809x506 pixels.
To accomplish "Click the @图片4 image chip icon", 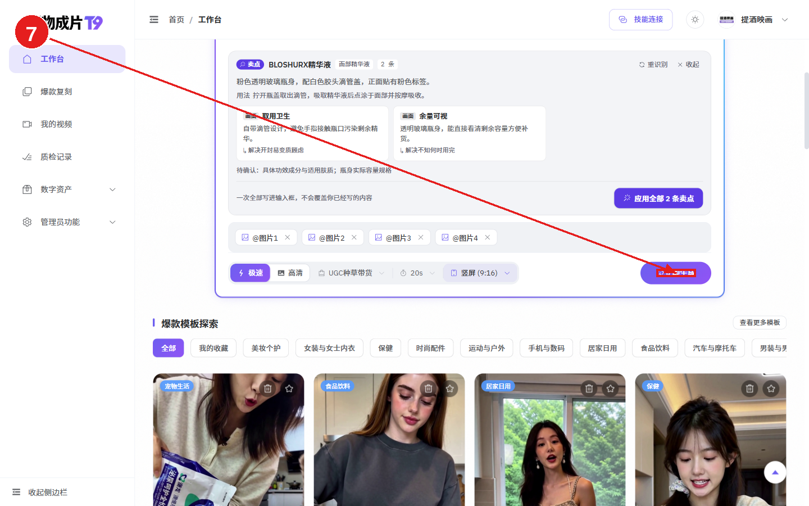I will (x=445, y=237).
